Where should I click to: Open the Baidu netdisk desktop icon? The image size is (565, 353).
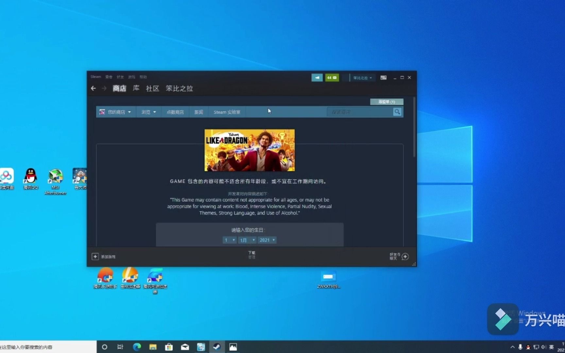point(7,179)
